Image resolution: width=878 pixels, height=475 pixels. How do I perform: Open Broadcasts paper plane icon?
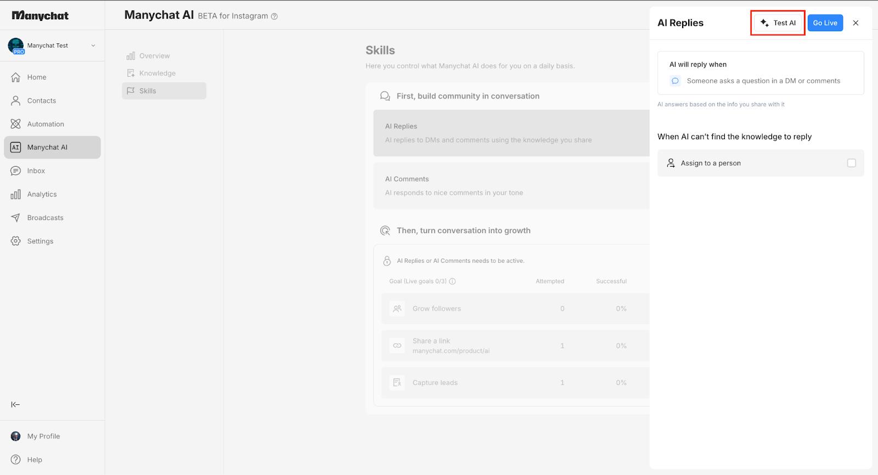pos(16,218)
